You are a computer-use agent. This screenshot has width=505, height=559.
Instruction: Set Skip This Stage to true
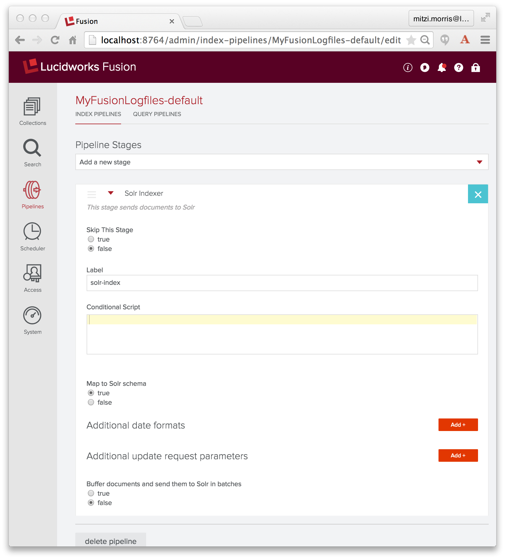pos(91,239)
